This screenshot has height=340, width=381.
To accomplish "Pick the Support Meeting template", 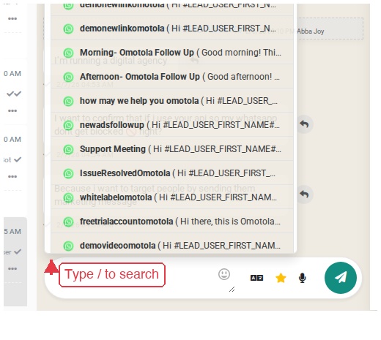I will coord(172,149).
